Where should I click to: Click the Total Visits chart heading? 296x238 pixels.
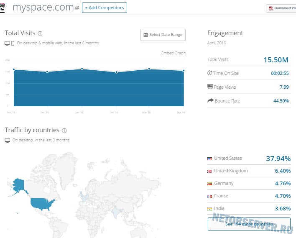coord(20,33)
